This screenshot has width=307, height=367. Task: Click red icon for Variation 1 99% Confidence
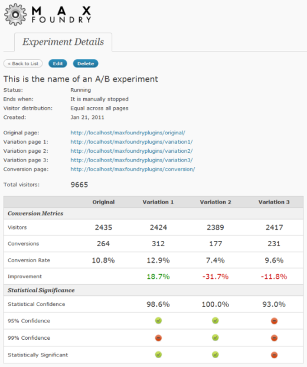click(x=158, y=338)
